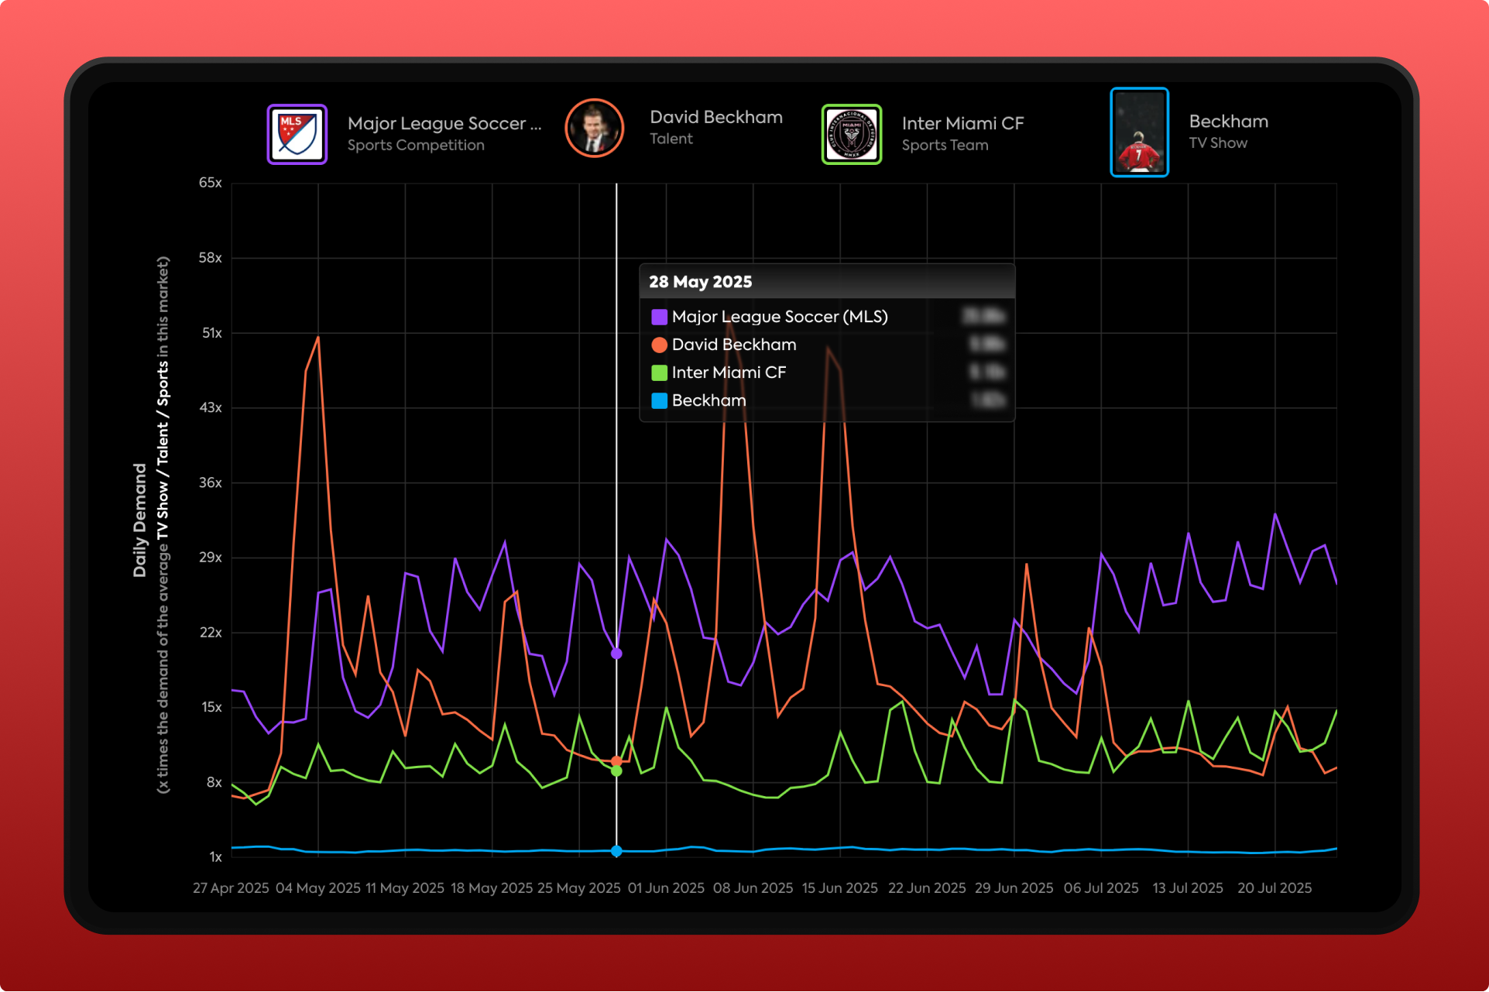
Task: Click the Inter Miami CF legend title
Action: 962,124
